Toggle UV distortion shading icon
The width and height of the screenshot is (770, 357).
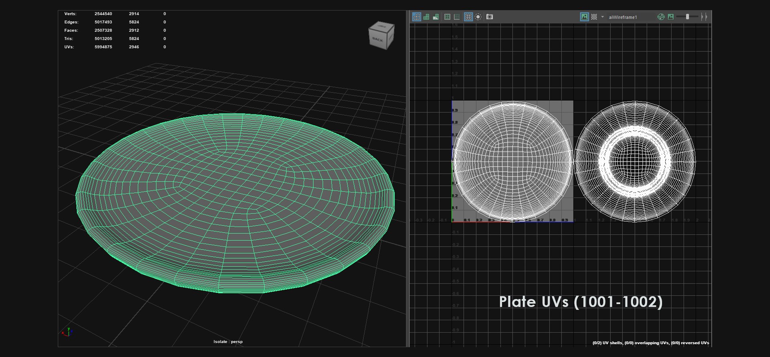click(436, 17)
